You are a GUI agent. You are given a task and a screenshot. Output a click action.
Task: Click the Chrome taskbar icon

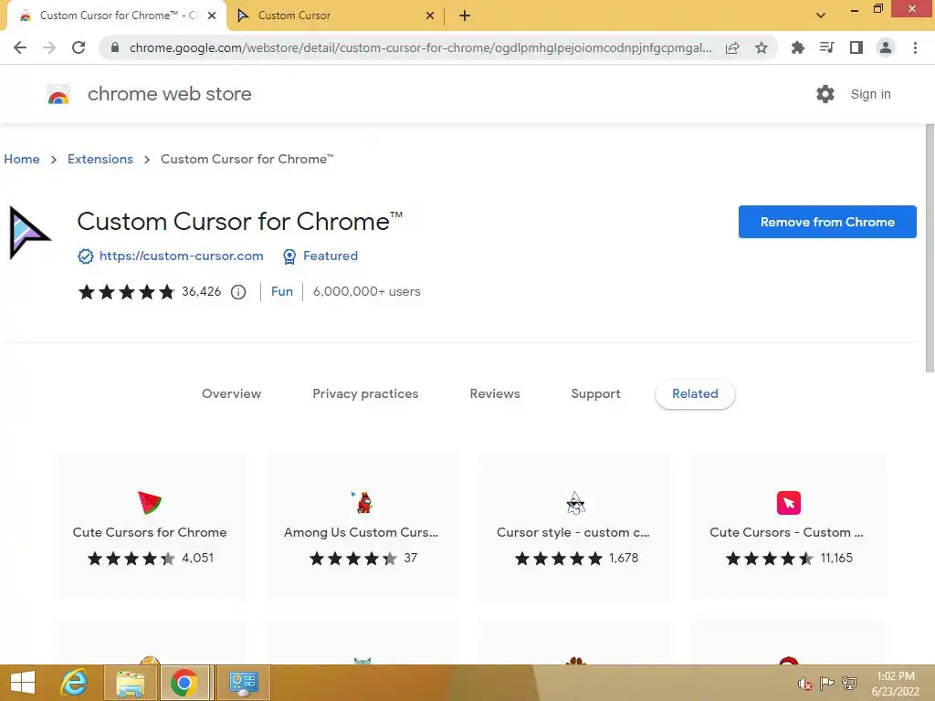pyautogui.click(x=184, y=683)
